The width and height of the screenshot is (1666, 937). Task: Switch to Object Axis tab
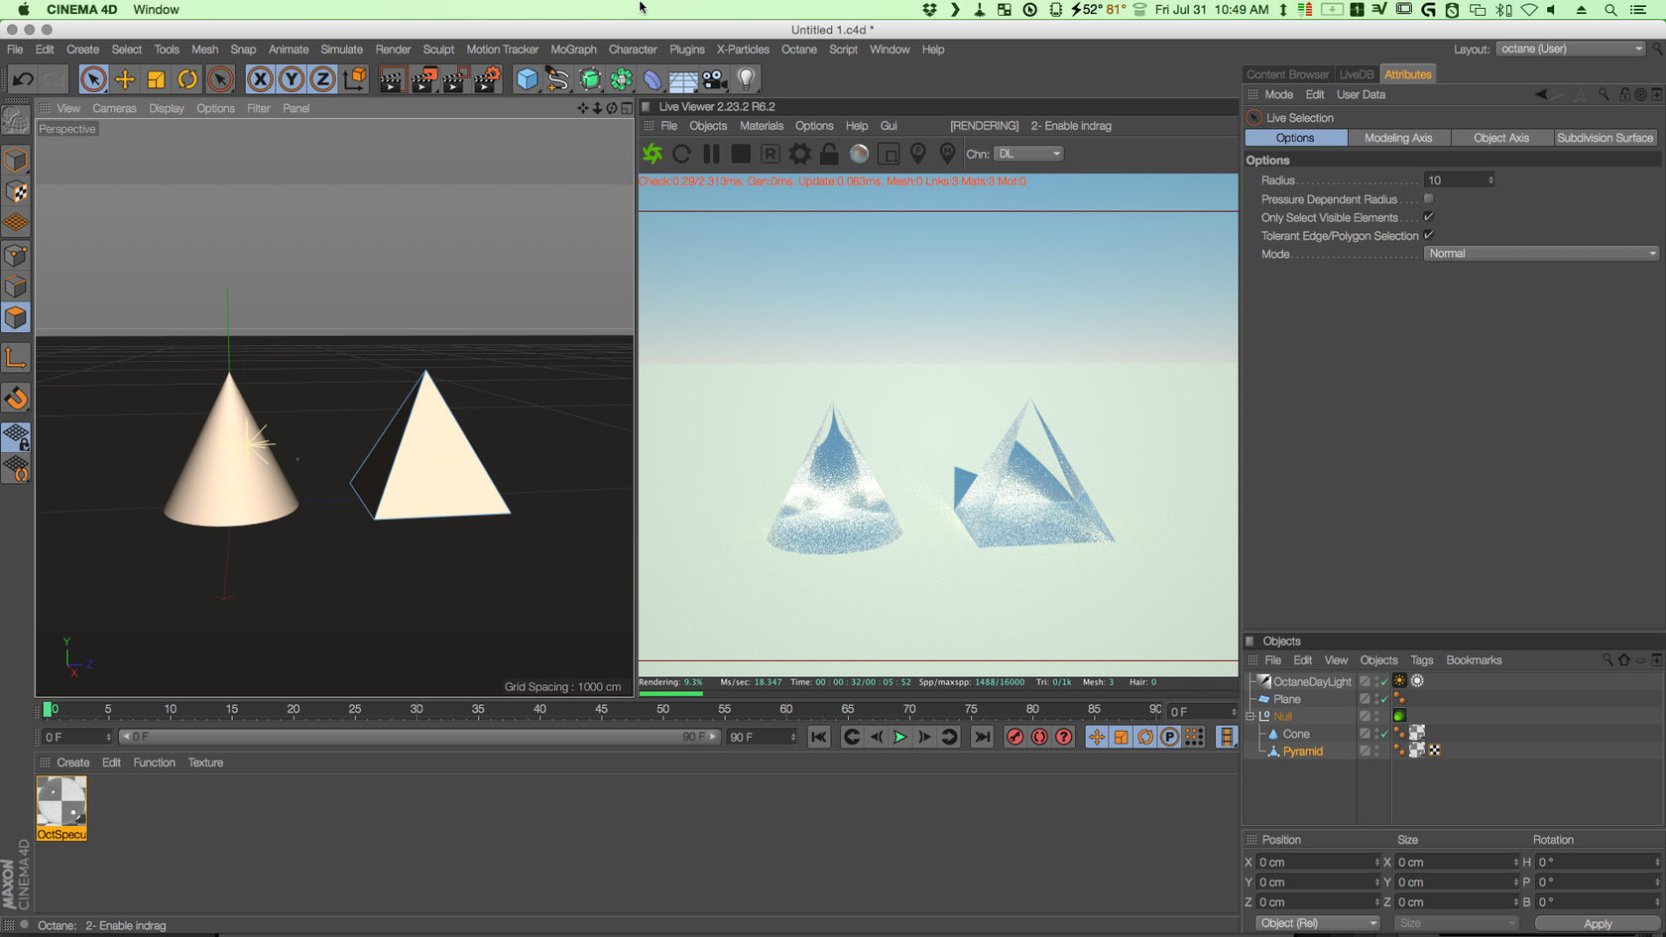tap(1501, 138)
